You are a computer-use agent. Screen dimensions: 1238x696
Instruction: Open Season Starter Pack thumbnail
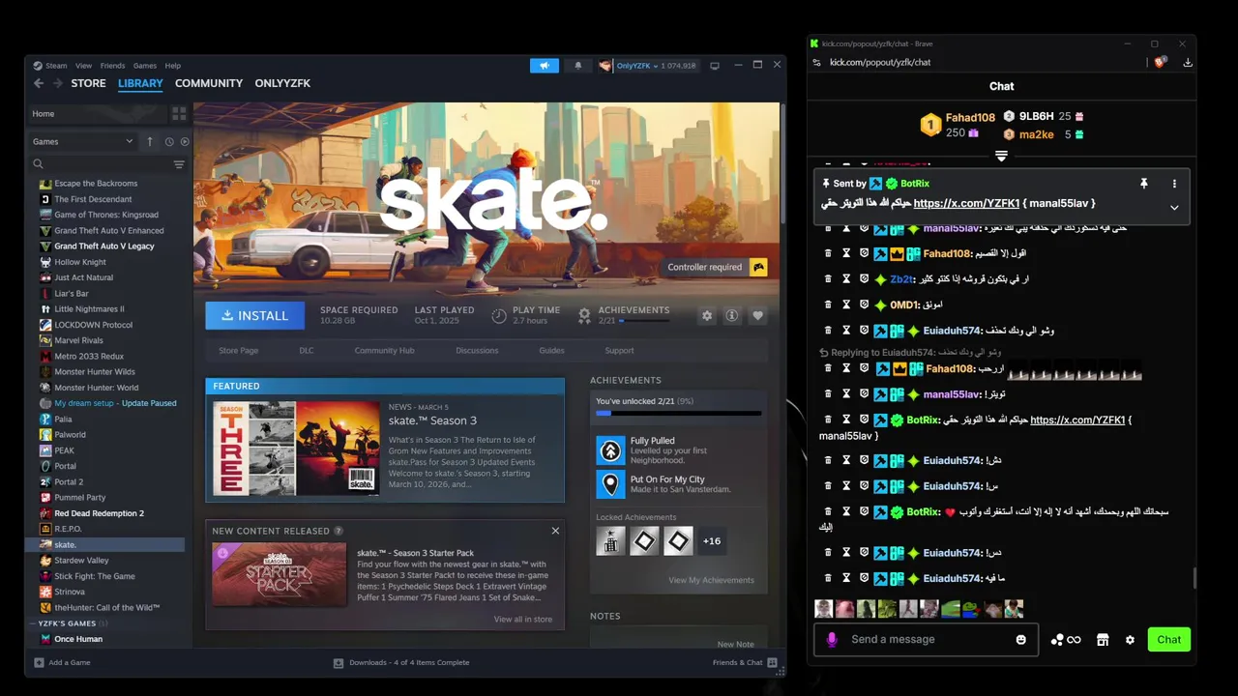[x=280, y=574]
